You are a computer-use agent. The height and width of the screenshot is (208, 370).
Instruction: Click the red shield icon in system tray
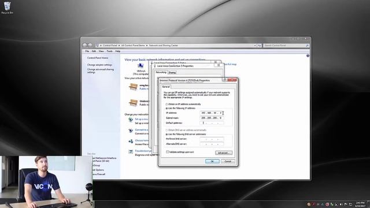pyautogui.click(x=327, y=204)
